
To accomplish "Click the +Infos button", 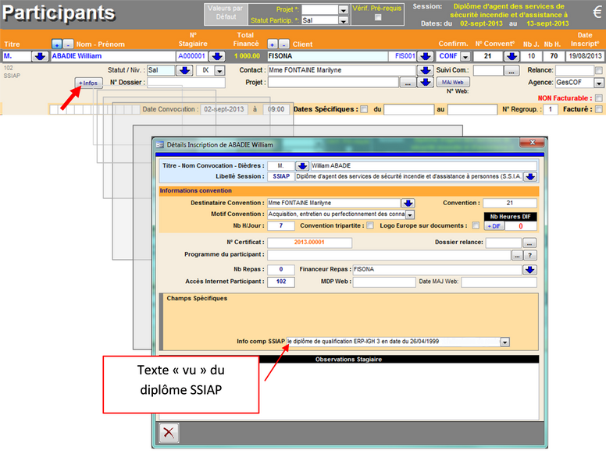I will tap(87, 83).
